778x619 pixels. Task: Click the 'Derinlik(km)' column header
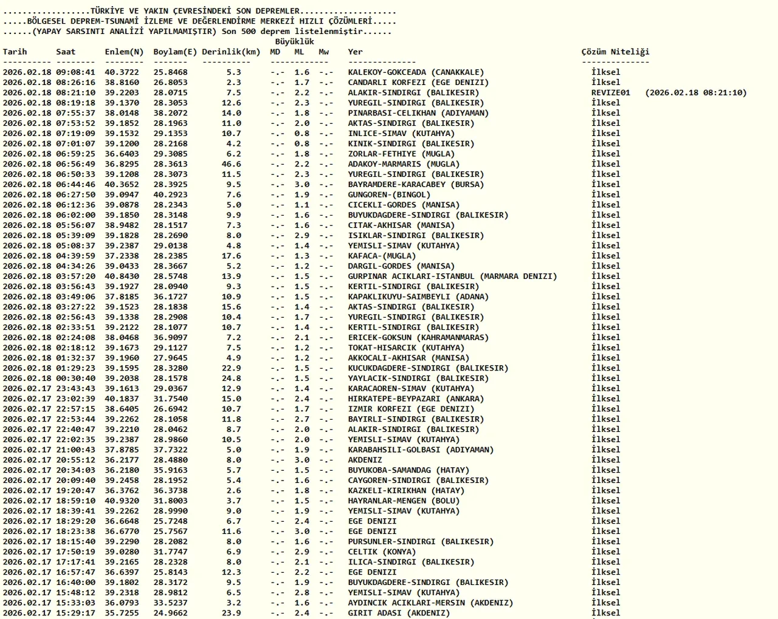pyautogui.click(x=231, y=52)
